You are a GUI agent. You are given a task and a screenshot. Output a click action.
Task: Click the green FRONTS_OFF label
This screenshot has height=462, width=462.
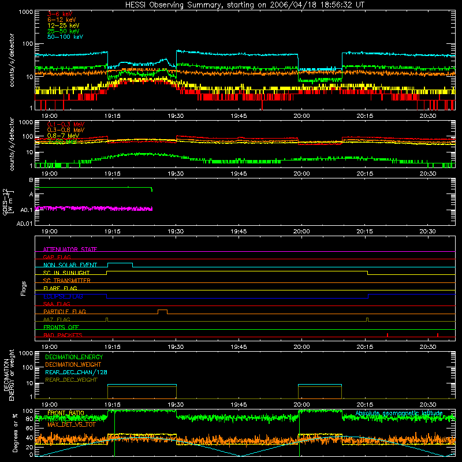(61, 327)
